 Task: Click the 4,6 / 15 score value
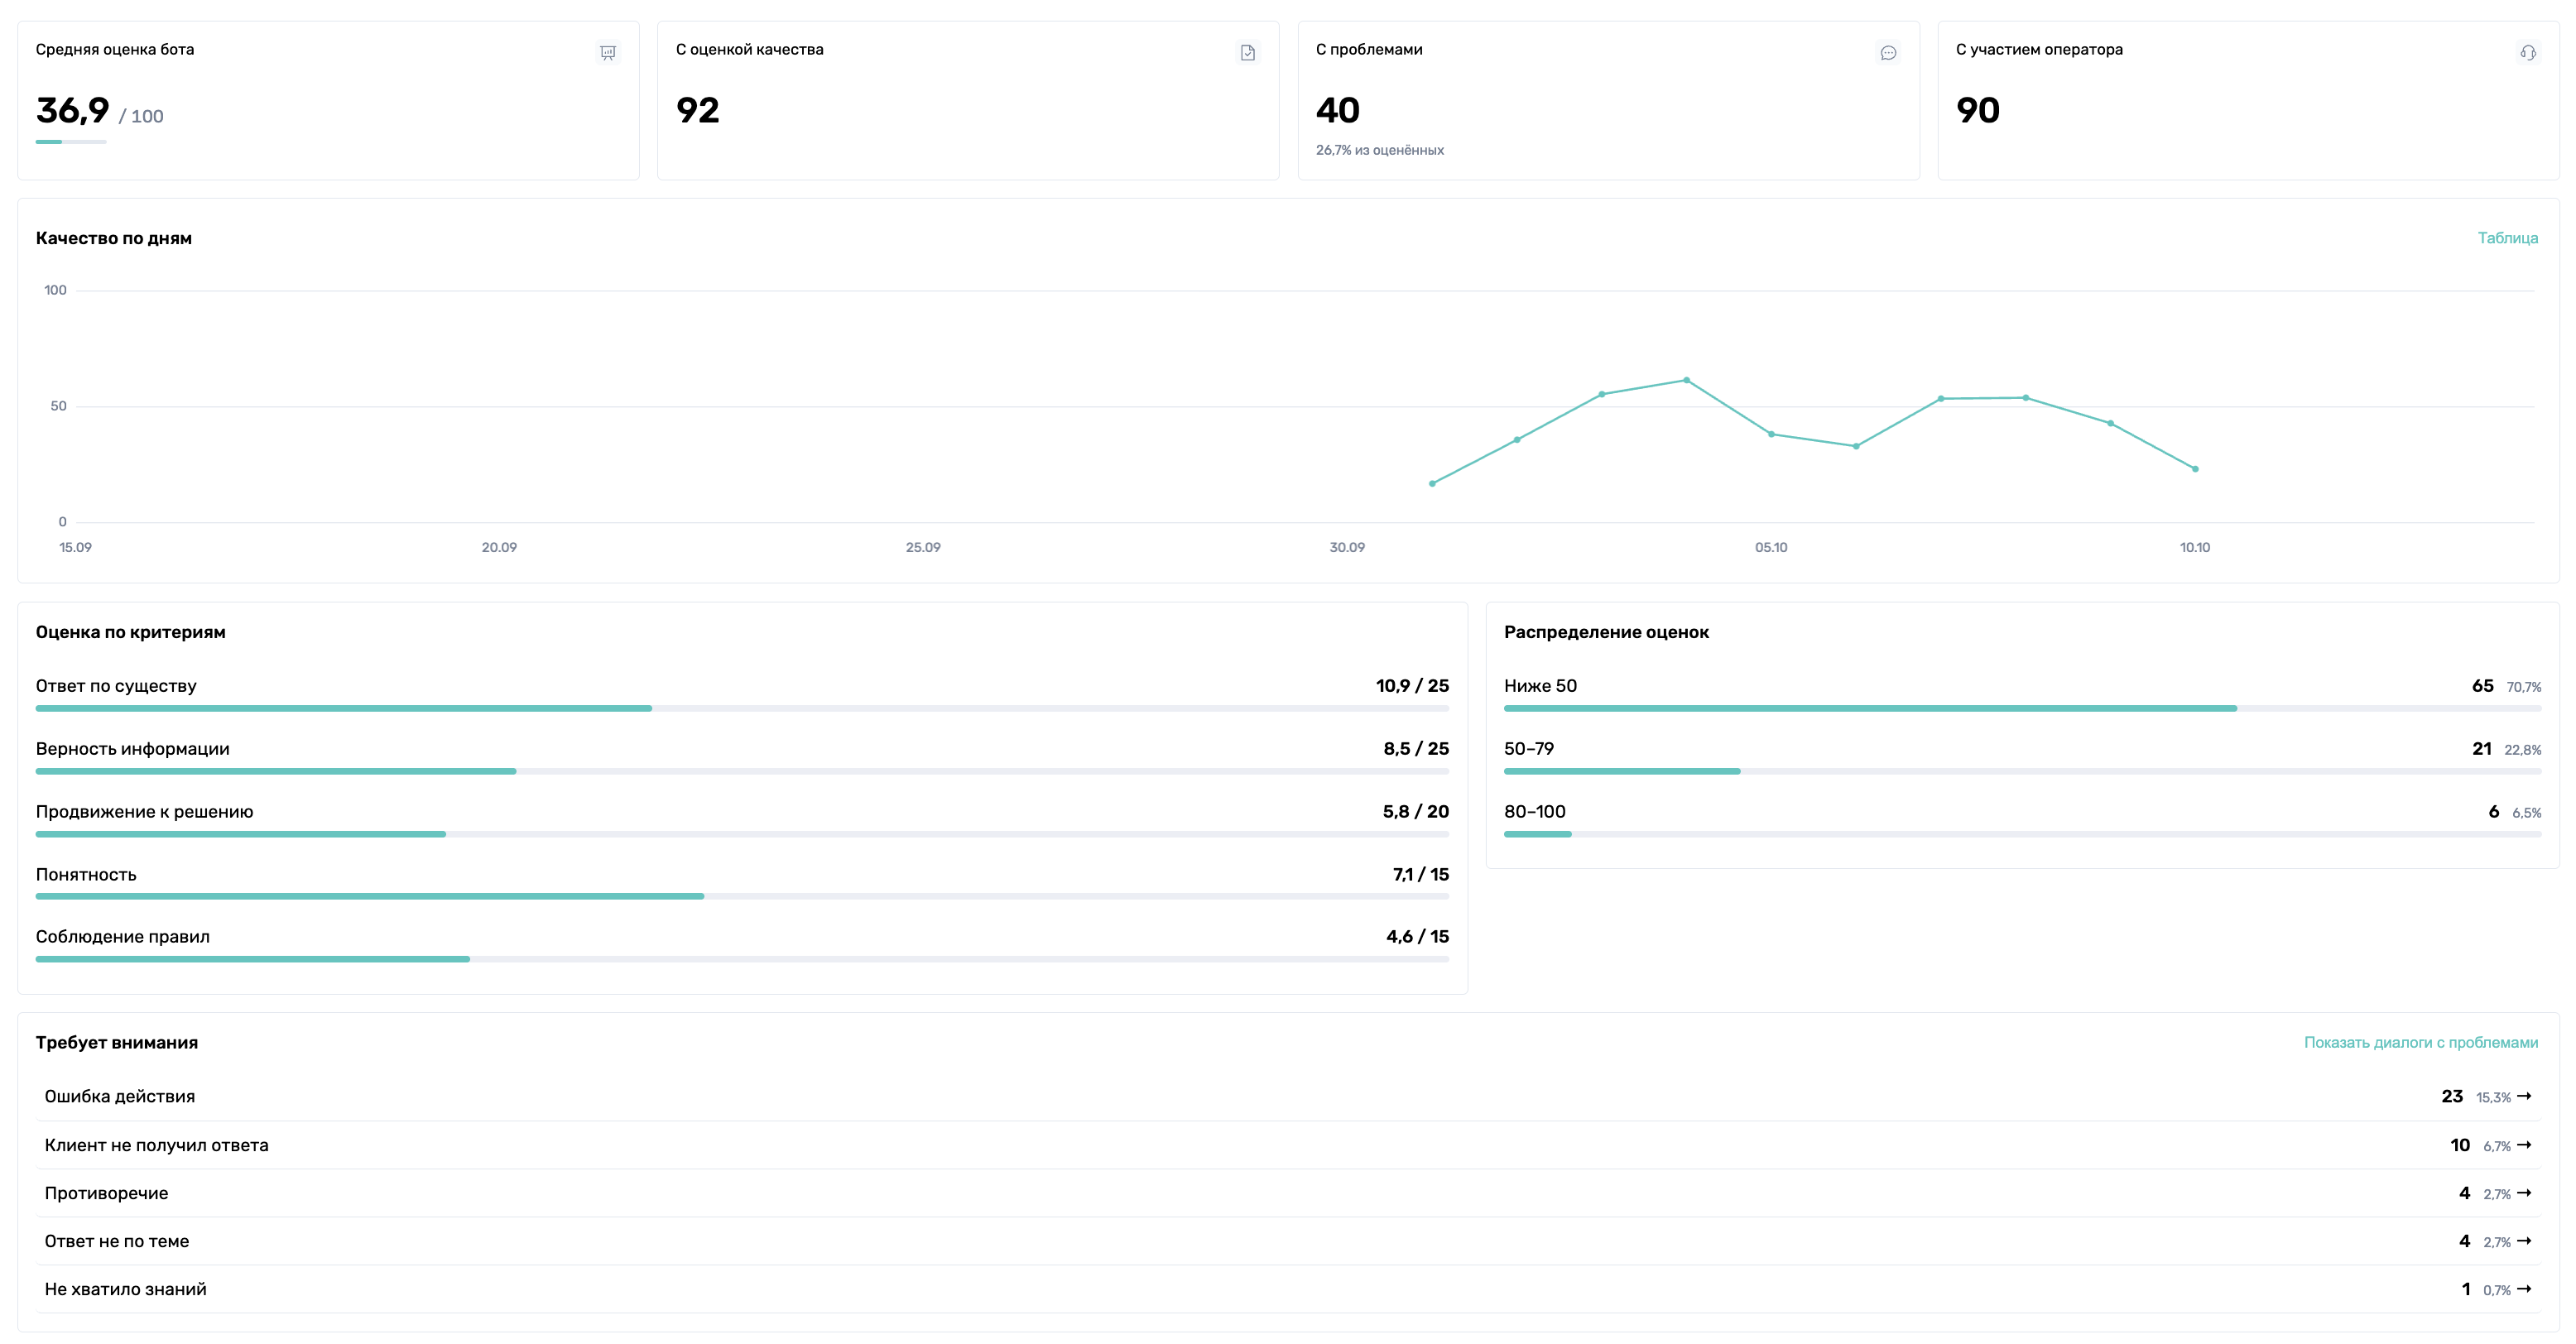(1417, 937)
